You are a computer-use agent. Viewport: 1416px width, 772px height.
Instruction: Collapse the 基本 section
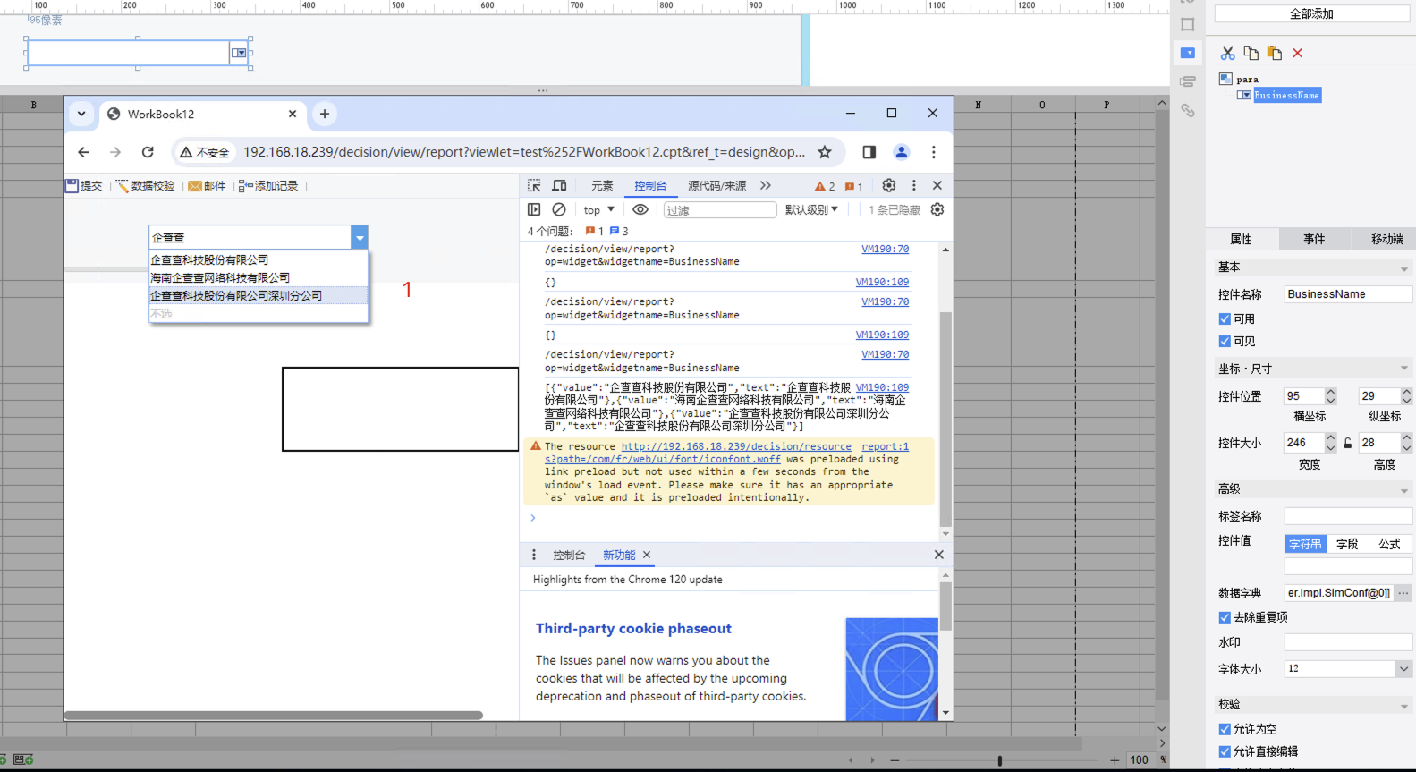point(1403,268)
